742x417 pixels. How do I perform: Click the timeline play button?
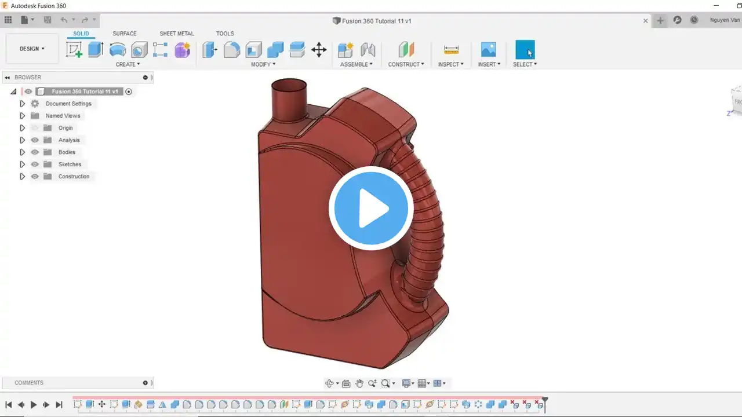[x=33, y=405]
